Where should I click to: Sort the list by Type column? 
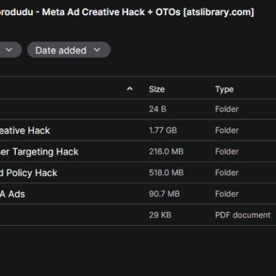(224, 89)
